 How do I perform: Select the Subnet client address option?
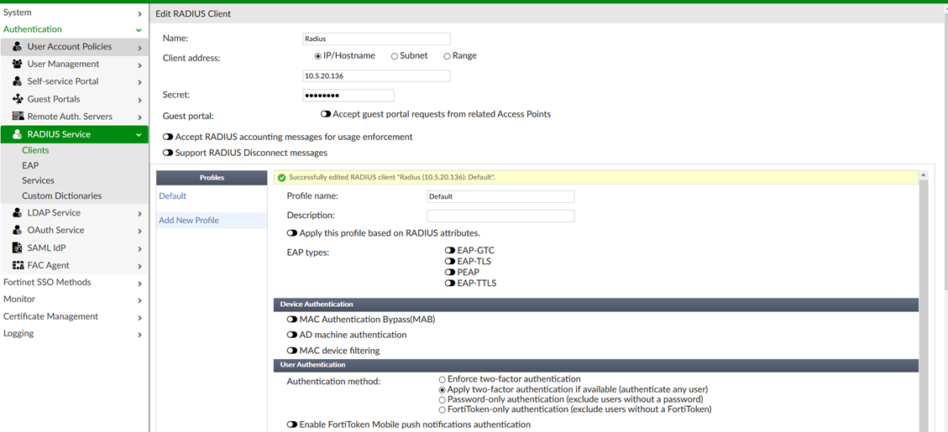[x=395, y=56]
